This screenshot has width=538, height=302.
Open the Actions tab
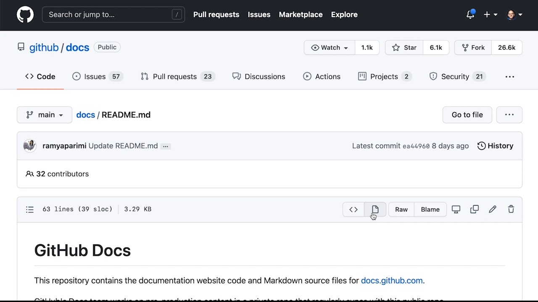[x=322, y=76]
